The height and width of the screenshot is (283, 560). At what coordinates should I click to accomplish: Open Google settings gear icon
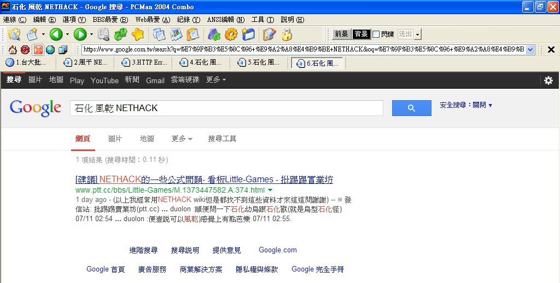point(548,80)
